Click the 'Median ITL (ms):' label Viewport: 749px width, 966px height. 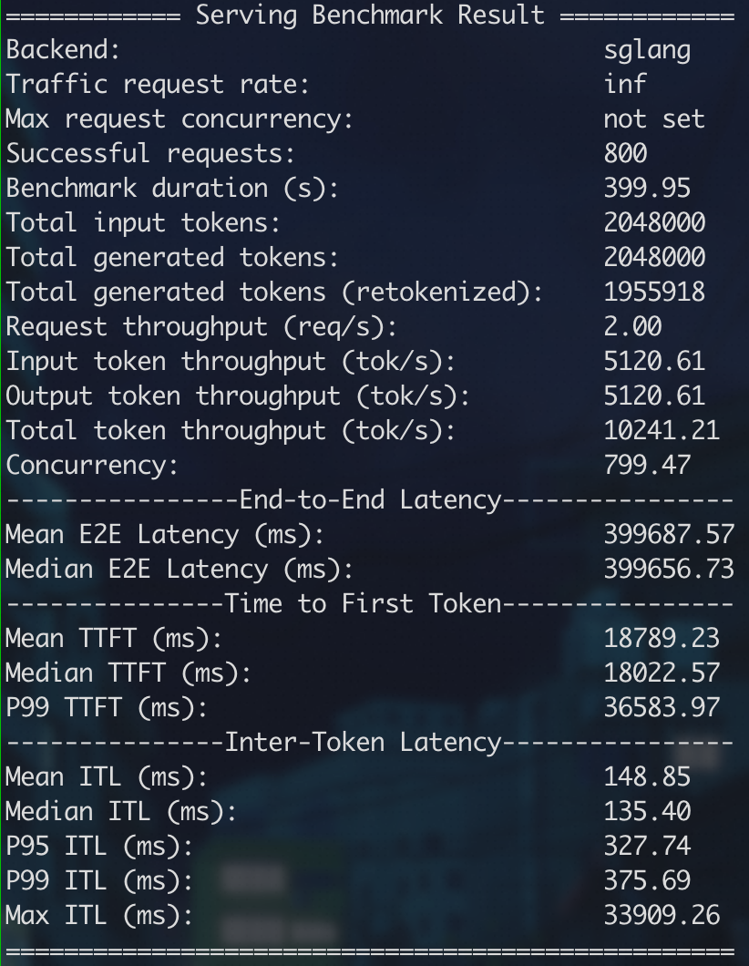pos(121,812)
